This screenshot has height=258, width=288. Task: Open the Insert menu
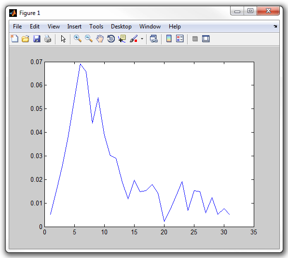point(74,27)
